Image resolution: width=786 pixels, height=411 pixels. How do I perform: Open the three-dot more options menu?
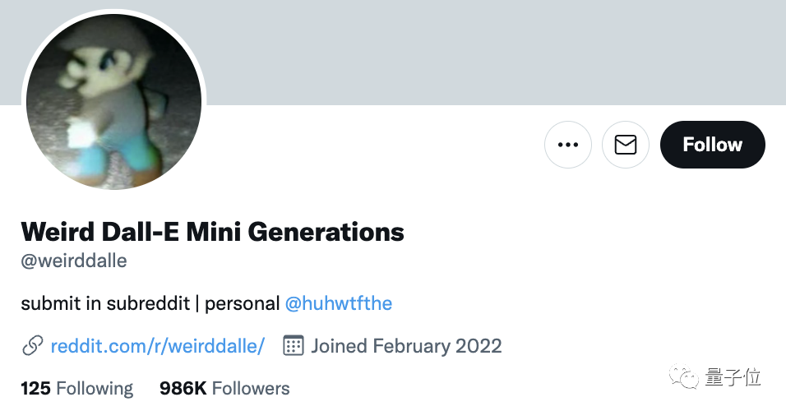pos(568,145)
